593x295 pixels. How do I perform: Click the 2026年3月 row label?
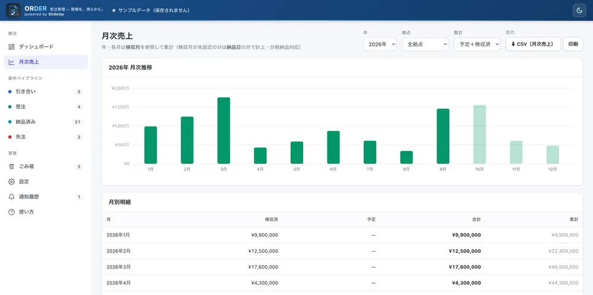118,267
